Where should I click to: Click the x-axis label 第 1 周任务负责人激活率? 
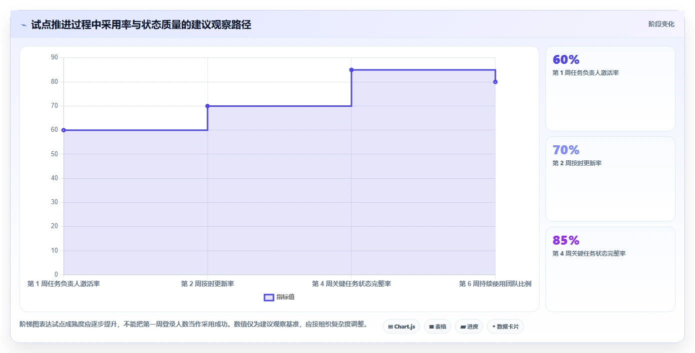(x=63, y=284)
